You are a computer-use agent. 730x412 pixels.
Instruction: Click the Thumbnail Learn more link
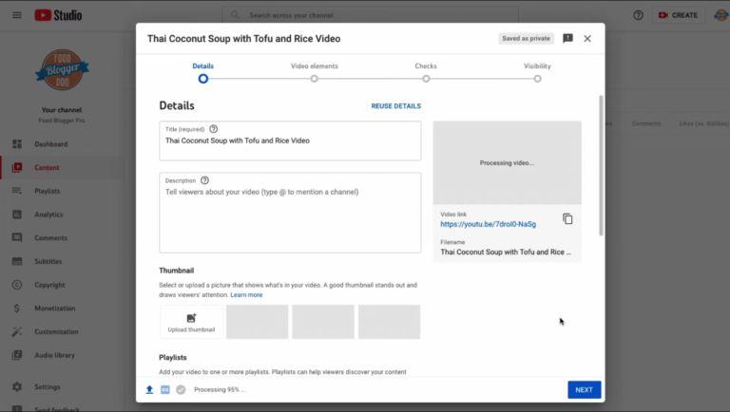(x=246, y=295)
